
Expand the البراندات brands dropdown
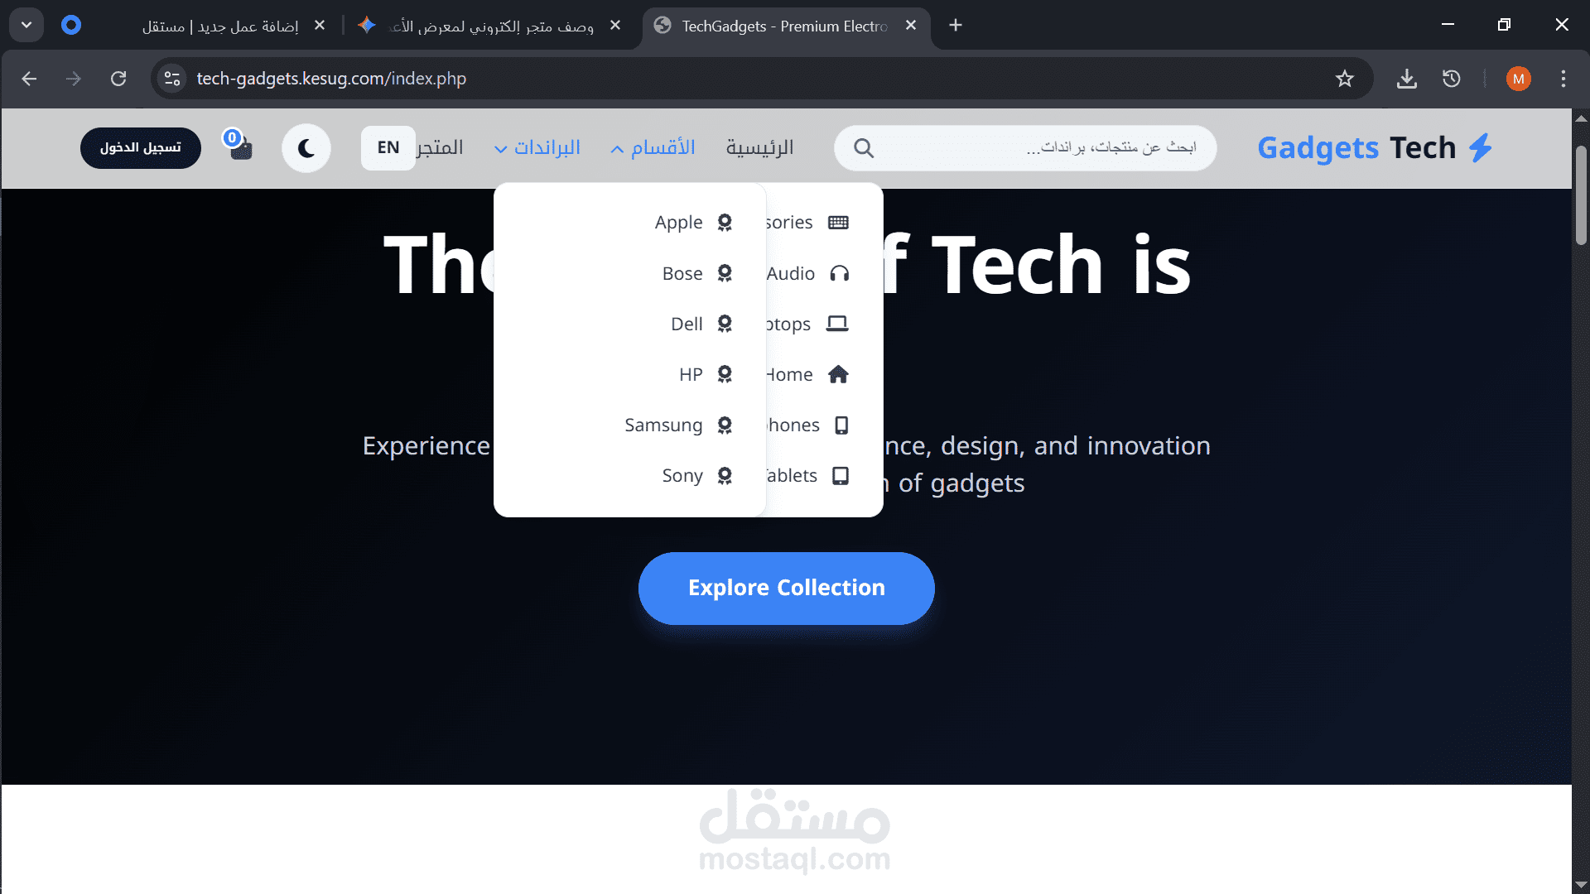537,147
